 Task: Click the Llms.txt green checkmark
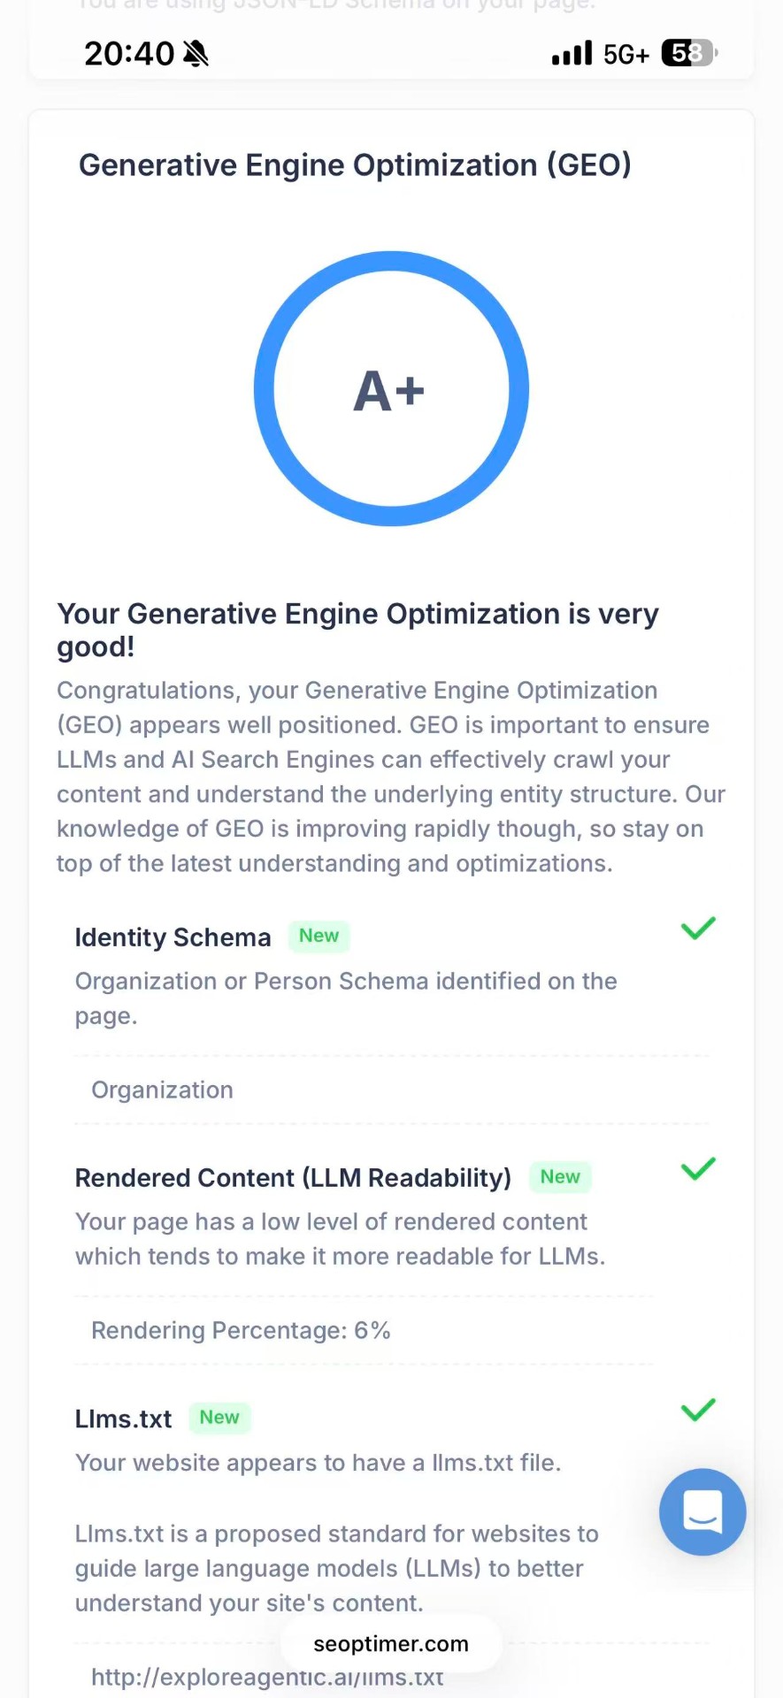pyautogui.click(x=698, y=1410)
